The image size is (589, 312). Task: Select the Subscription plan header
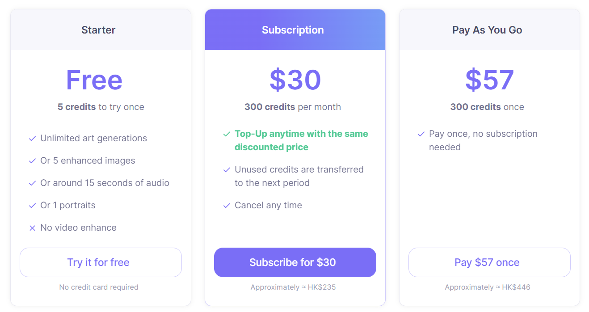293,30
